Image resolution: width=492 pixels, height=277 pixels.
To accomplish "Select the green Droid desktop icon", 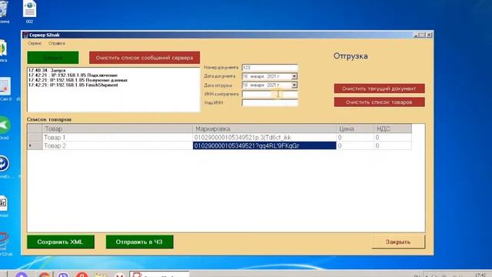I will (x=5, y=127).
